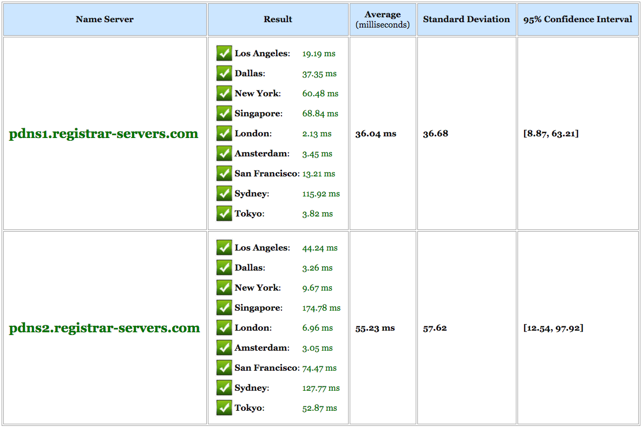
Task: Select the 55.23 ms average value
Action: (x=375, y=329)
